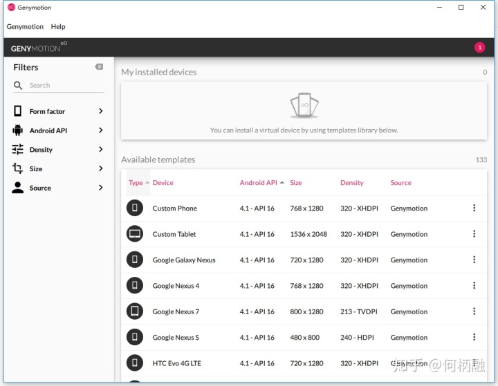Open the Google Nexus 7 three-dot menu
Viewport: 498px width, 386px height.
(474, 311)
